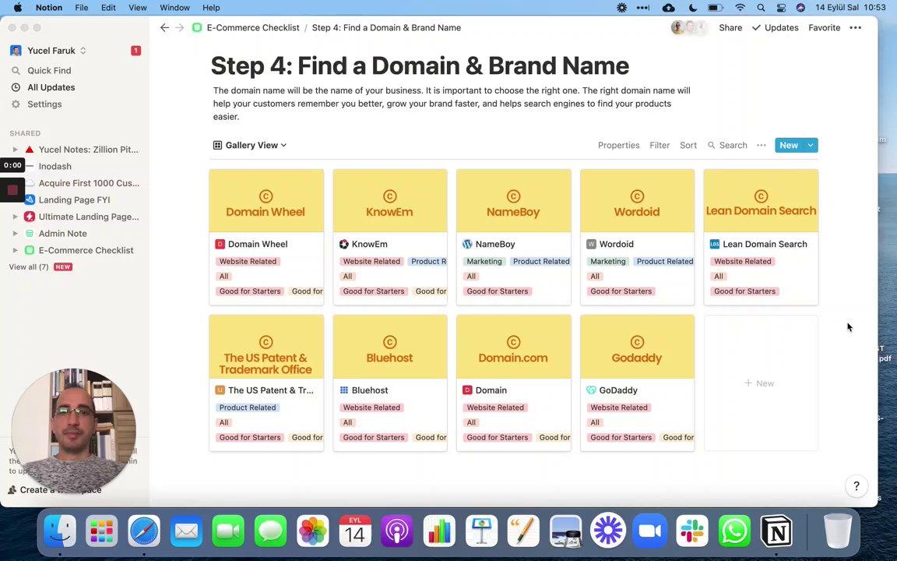Open the Gallery View dropdown
The height and width of the screenshot is (561, 897).
(249, 146)
